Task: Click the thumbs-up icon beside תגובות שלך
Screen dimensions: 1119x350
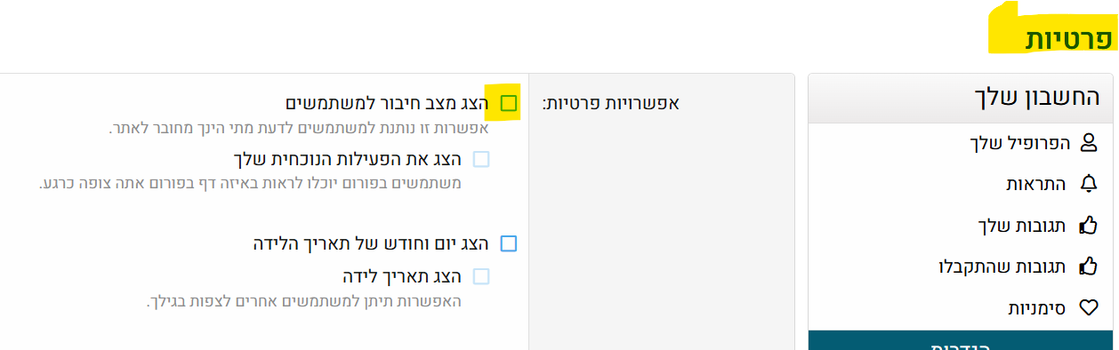Action: (1089, 225)
